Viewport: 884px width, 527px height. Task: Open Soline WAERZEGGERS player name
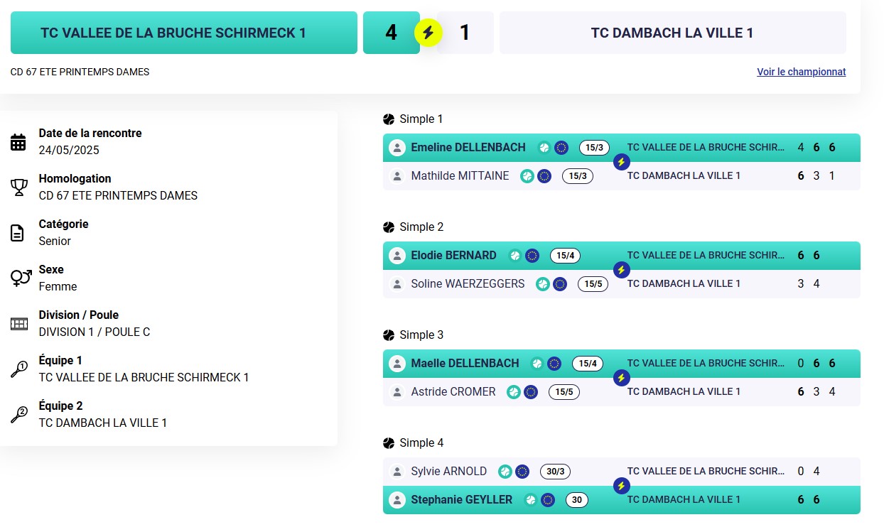coord(468,284)
